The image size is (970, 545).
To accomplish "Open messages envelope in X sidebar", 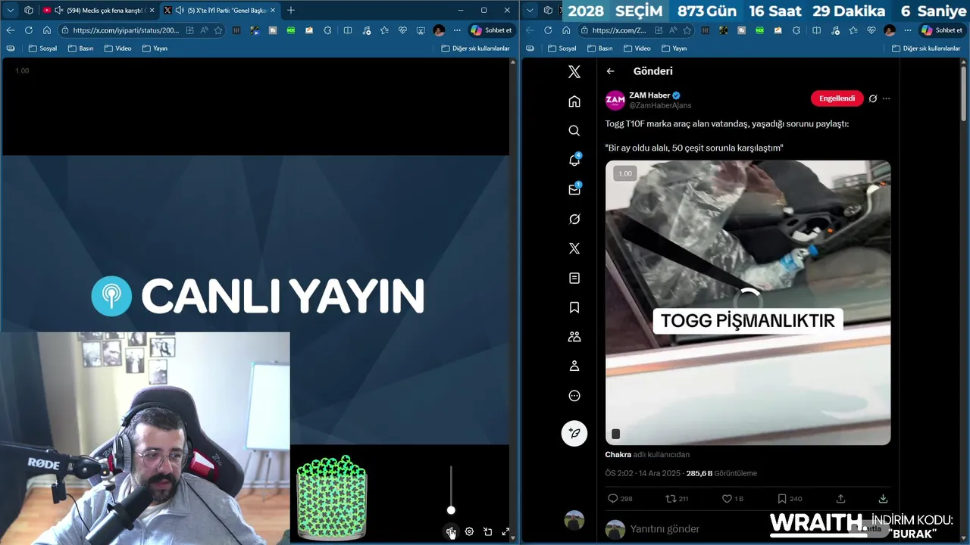I will (x=574, y=189).
